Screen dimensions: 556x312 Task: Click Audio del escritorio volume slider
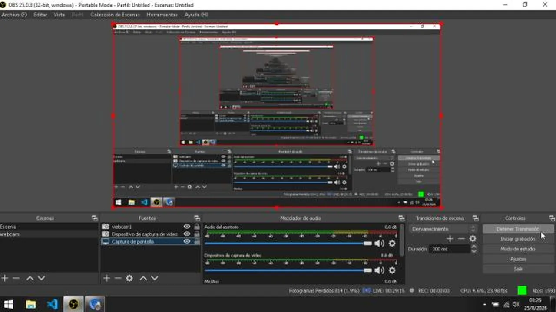[288, 244]
